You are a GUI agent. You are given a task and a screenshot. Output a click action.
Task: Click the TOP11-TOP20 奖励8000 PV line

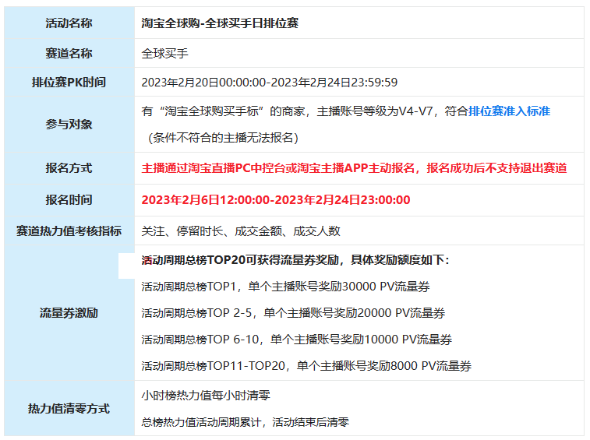coord(306,365)
